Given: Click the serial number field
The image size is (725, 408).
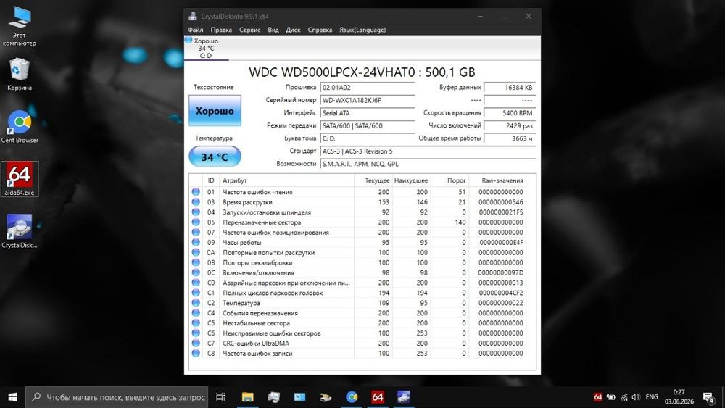Looking at the screenshot, I should (367, 100).
